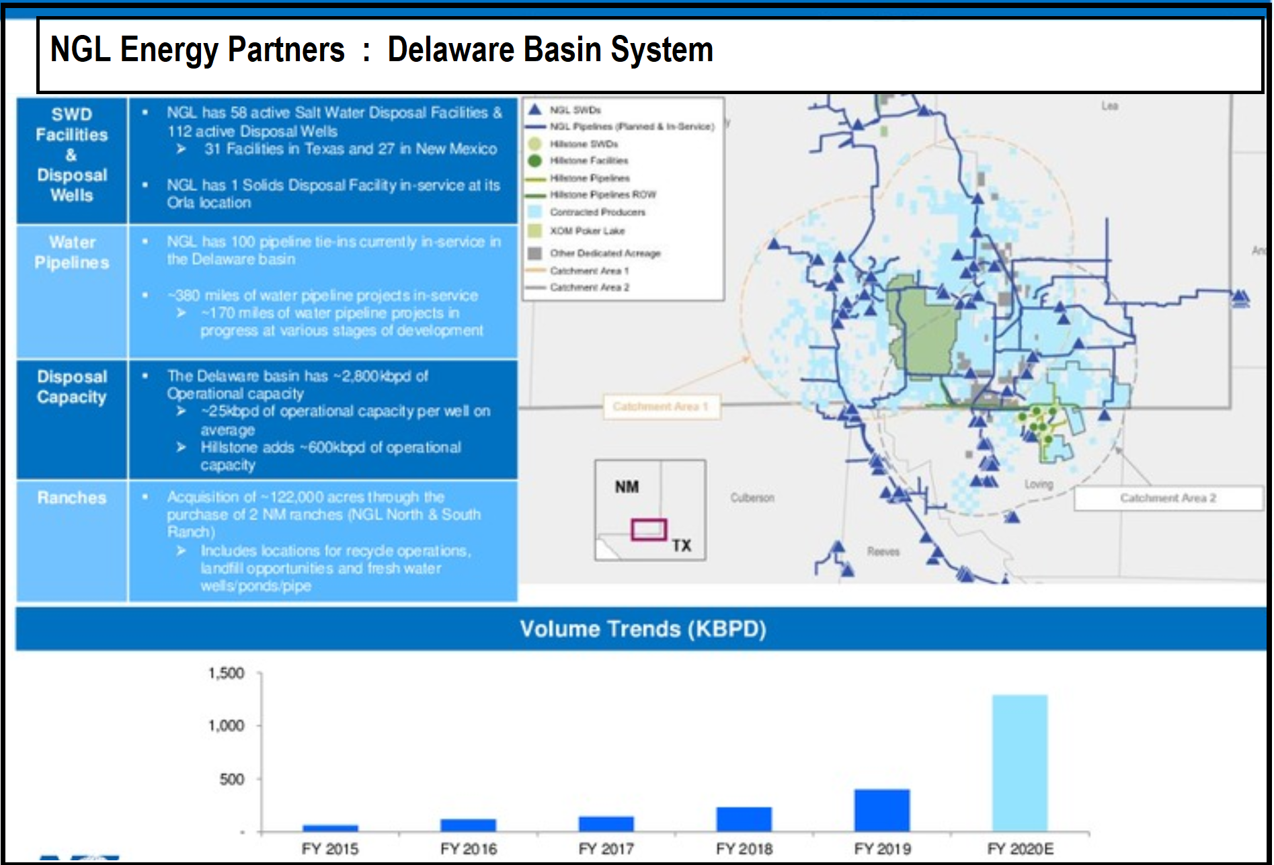The image size is (1274, 865).
Task: Click the Hillstone Pipelines legend line
Action: 535,179
